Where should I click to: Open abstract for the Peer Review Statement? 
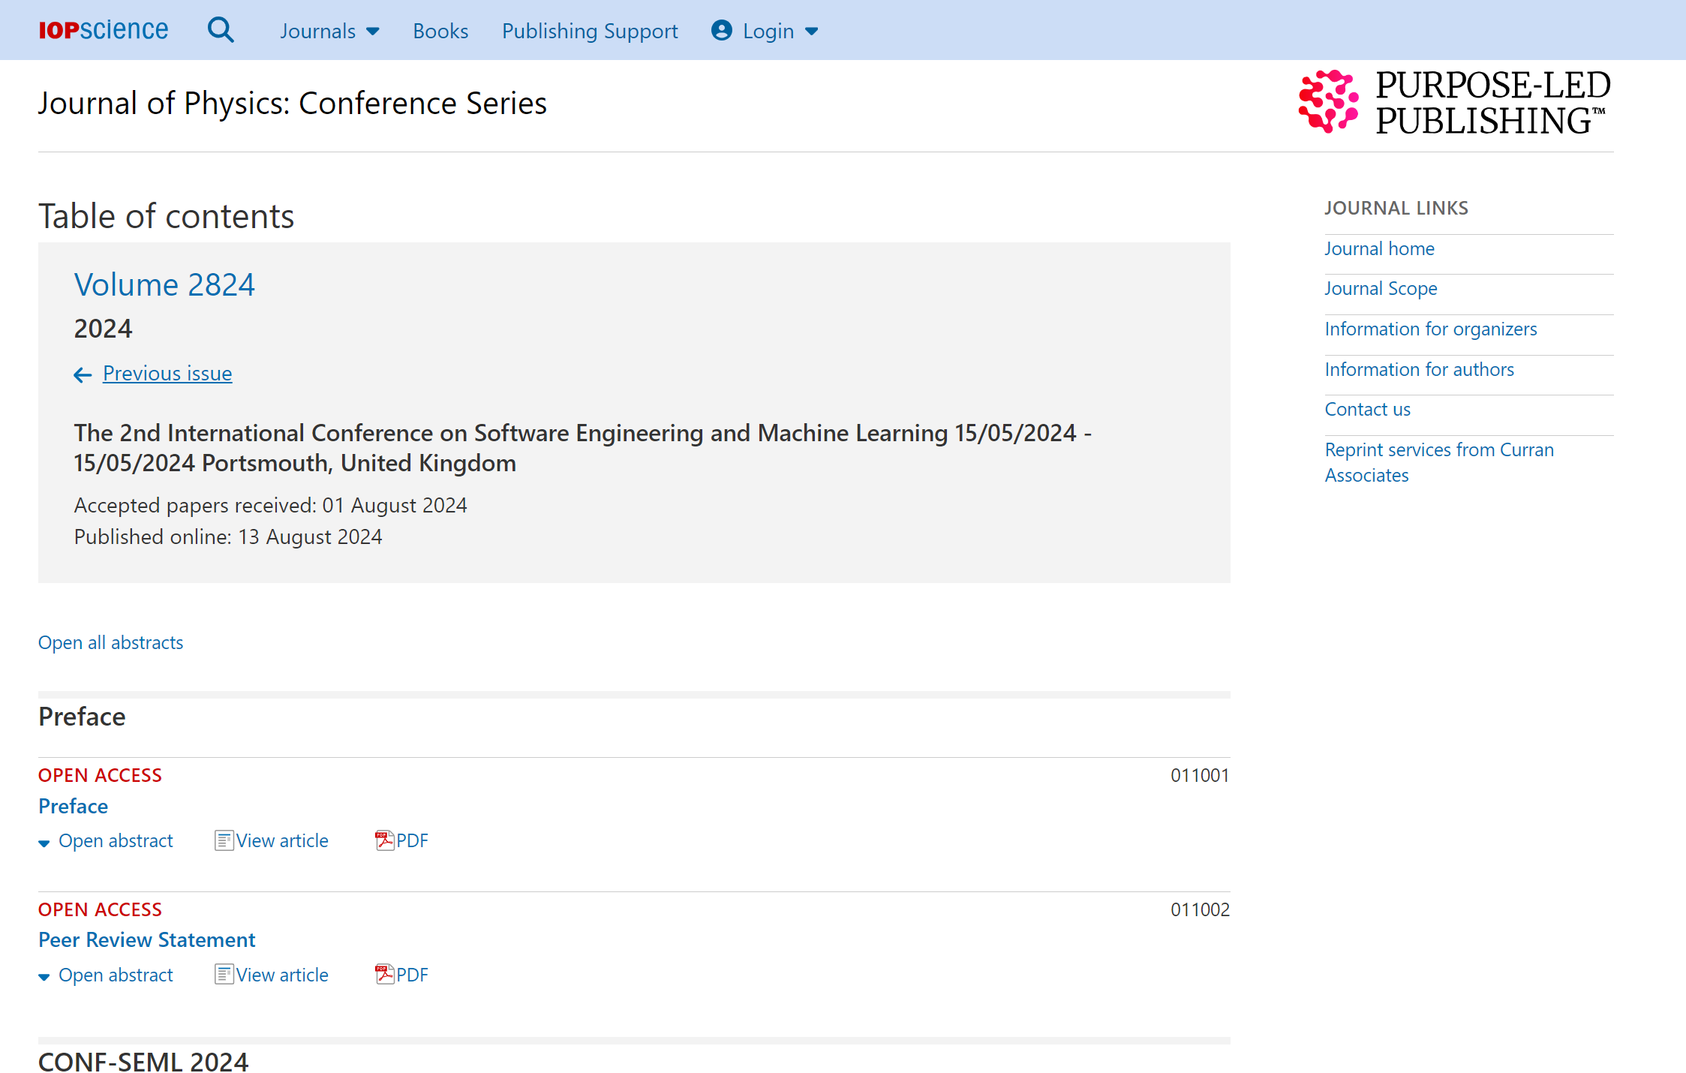coord(116,975)
